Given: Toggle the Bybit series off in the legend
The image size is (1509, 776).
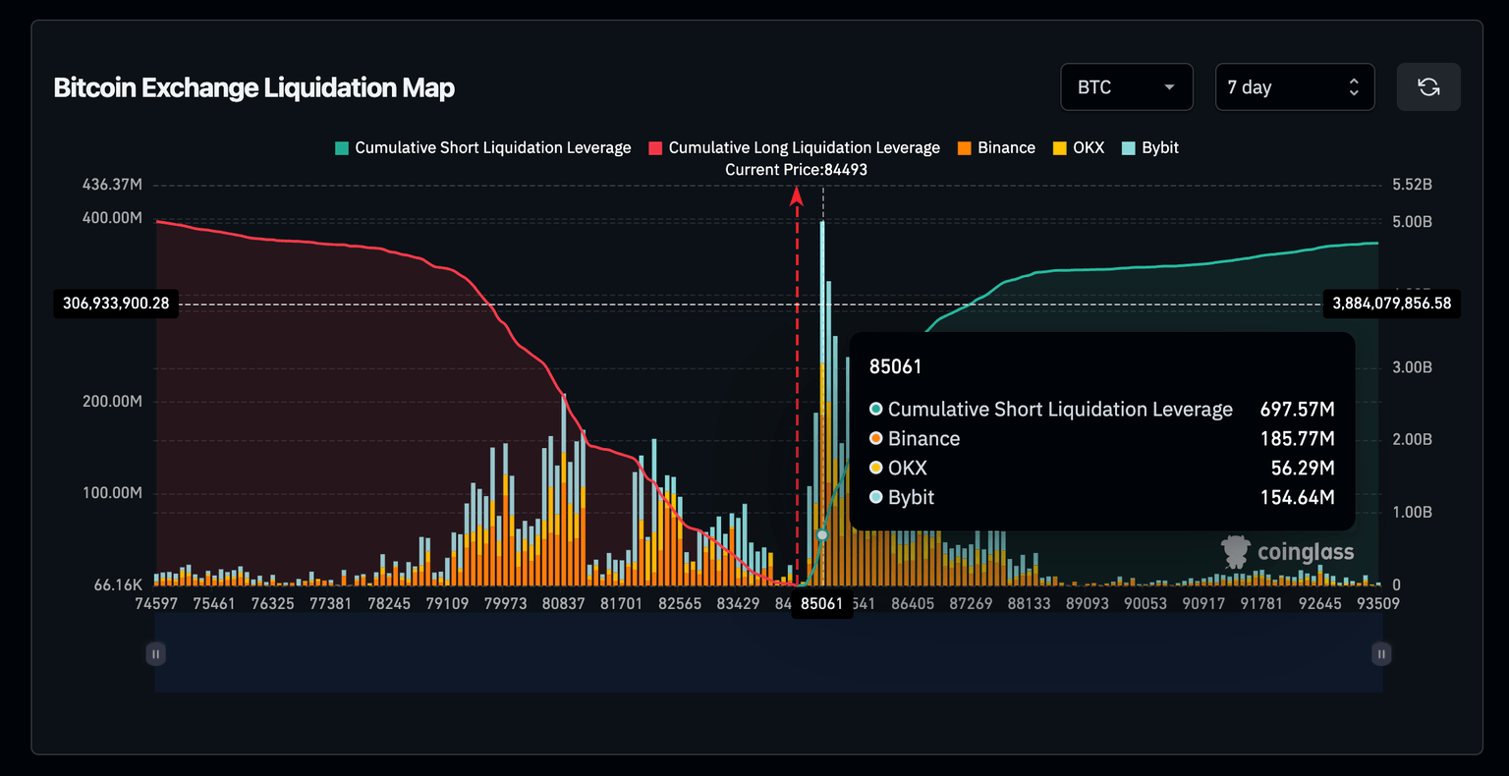Looking at the screenshot, I should [x=1150, y=147].
